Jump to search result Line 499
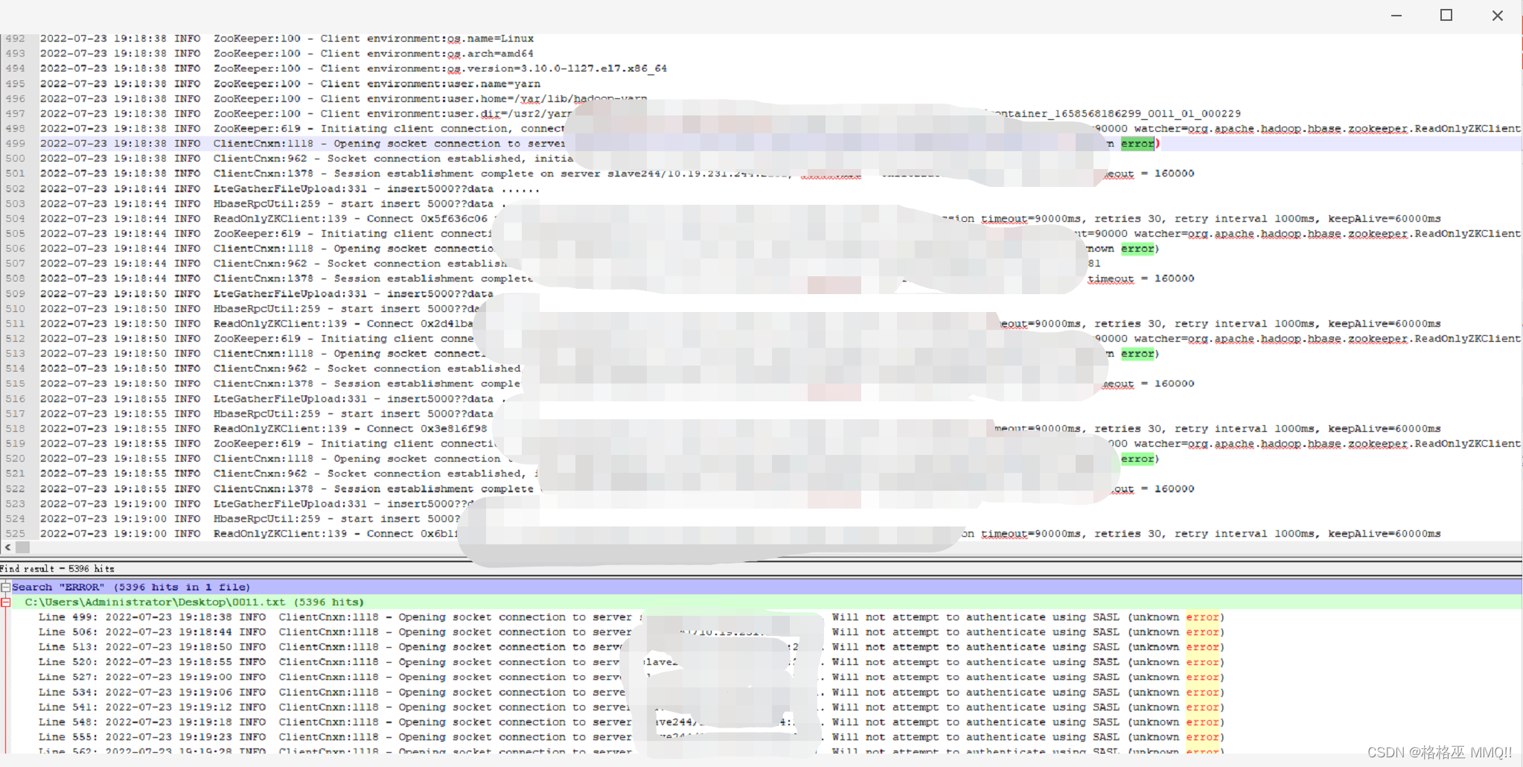This screenshot has width=1523, height=767. (x=631, y=617)
